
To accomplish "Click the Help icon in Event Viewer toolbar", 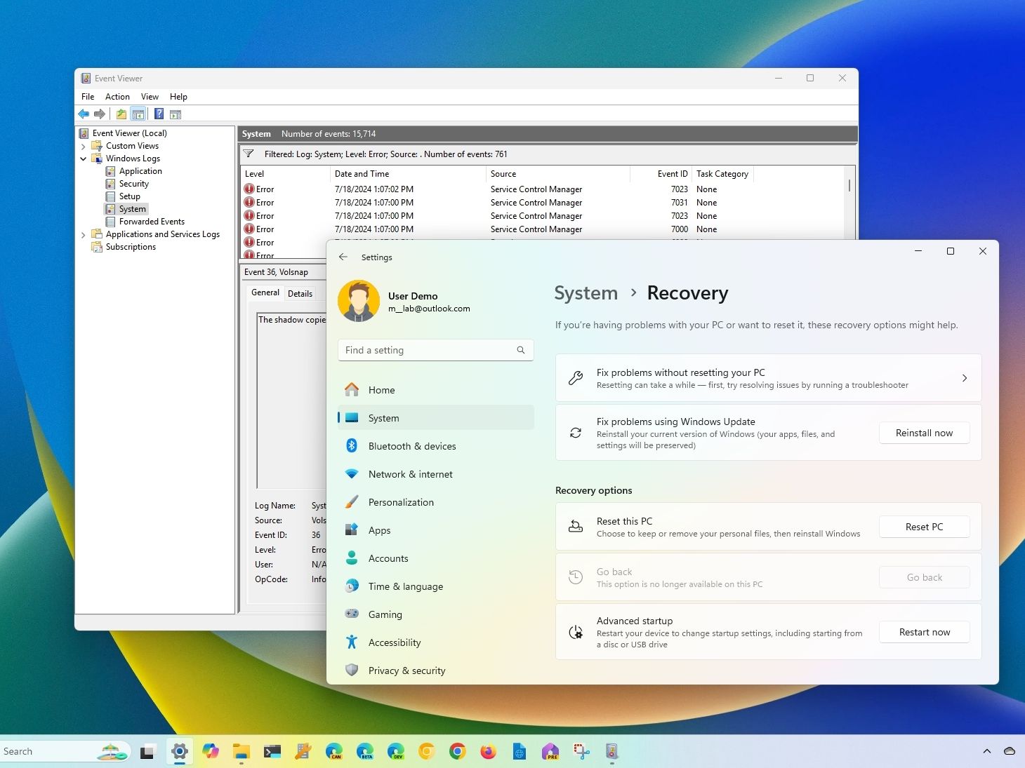I will pyautogui.click(x=159, y=114).
